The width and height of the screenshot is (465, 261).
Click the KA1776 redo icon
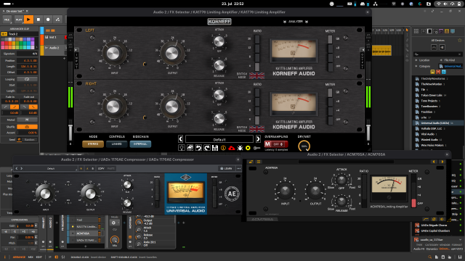point(206,148)
